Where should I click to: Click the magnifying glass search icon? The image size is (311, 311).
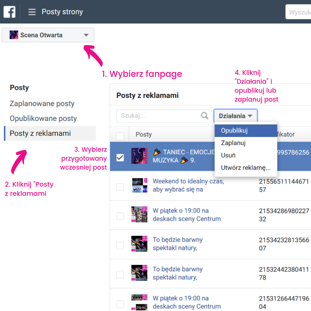coord(204,115)
